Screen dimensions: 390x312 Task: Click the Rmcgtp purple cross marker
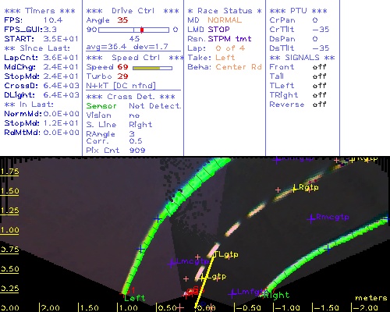point(311,219)
